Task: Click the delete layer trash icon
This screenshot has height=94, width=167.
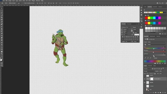Action: point(165,93)
